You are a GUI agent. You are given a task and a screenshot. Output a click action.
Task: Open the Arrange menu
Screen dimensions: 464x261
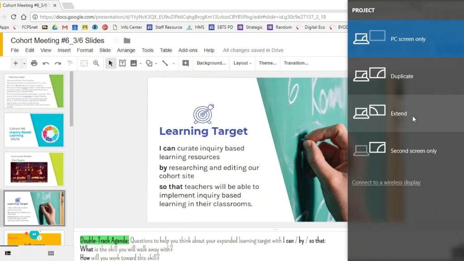click(x=126, y=50)
